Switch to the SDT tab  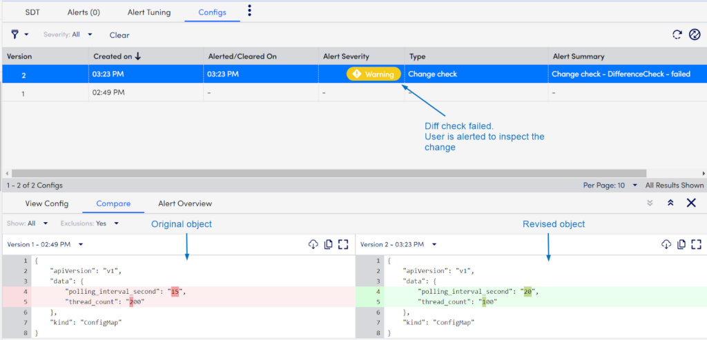32,12
